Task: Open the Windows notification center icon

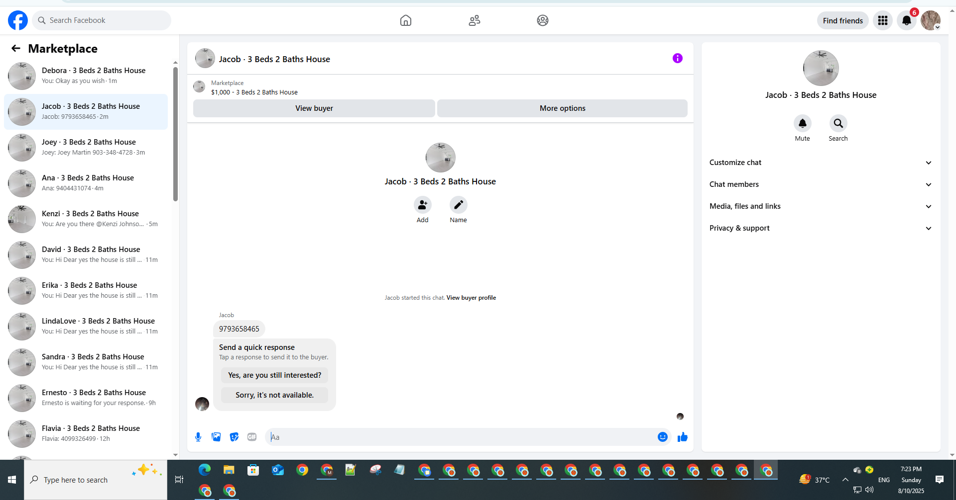Action: [940, 480]
